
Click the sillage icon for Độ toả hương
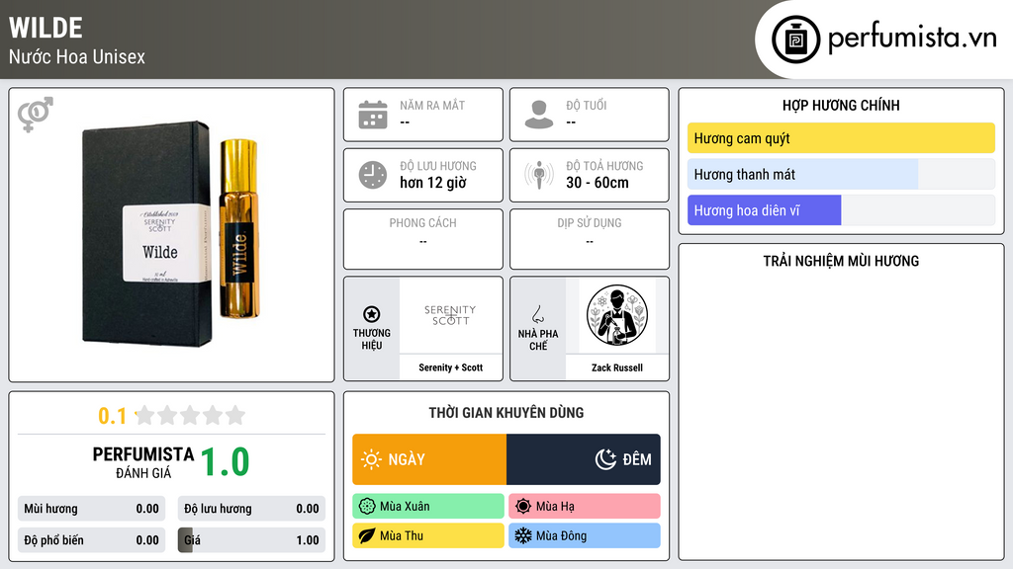539,175
